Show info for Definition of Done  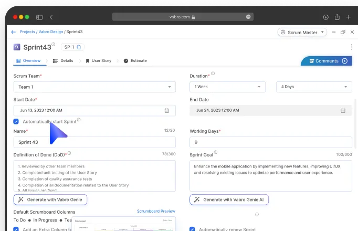tap(69, 153)
